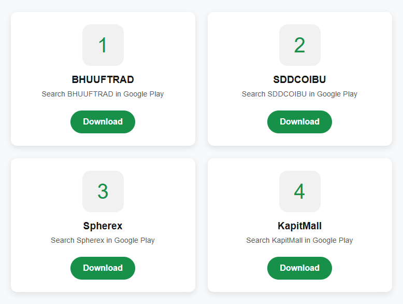The image size is (403, 304).
Task: Click the number 3 icon tile
Action: tap(103, 191)
